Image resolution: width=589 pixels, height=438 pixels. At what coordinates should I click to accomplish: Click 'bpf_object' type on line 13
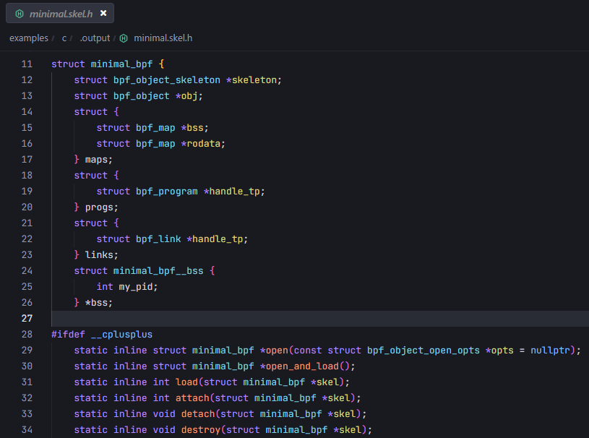(142, 96)
